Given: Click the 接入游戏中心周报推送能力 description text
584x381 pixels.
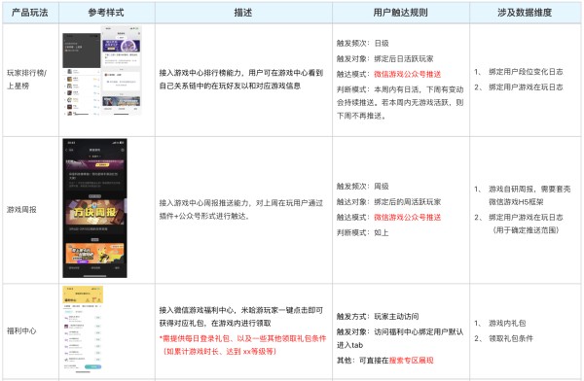Looking at the screenshot, I should [241, 210].
